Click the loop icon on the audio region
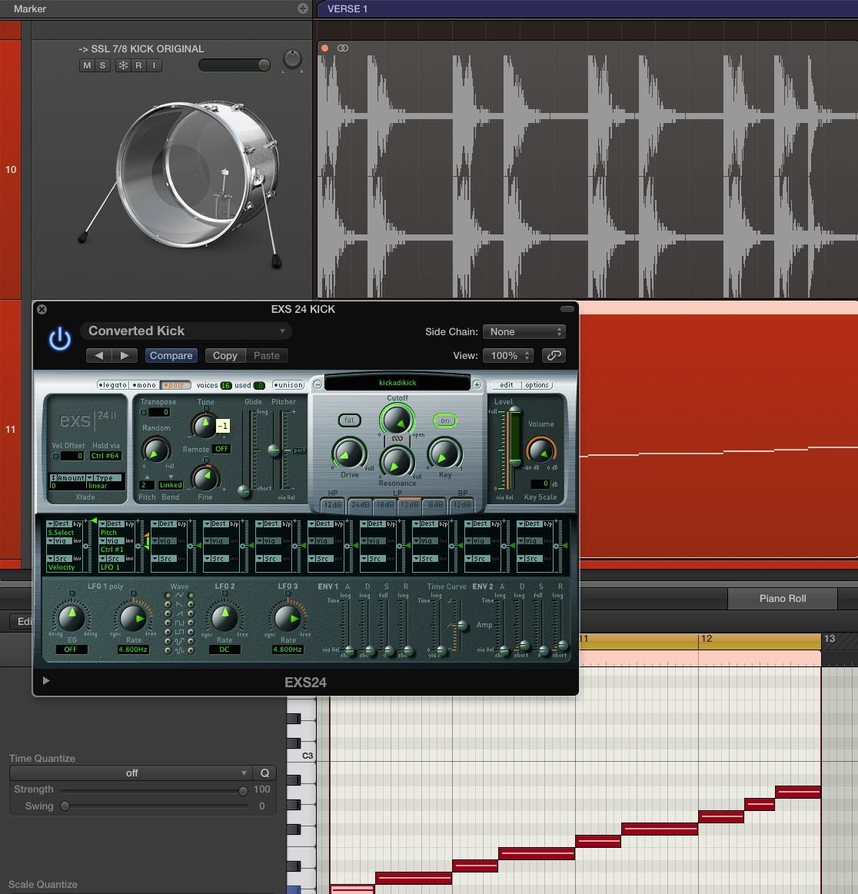The height and width of the screenshot is (894, 858). pos(343,48)
